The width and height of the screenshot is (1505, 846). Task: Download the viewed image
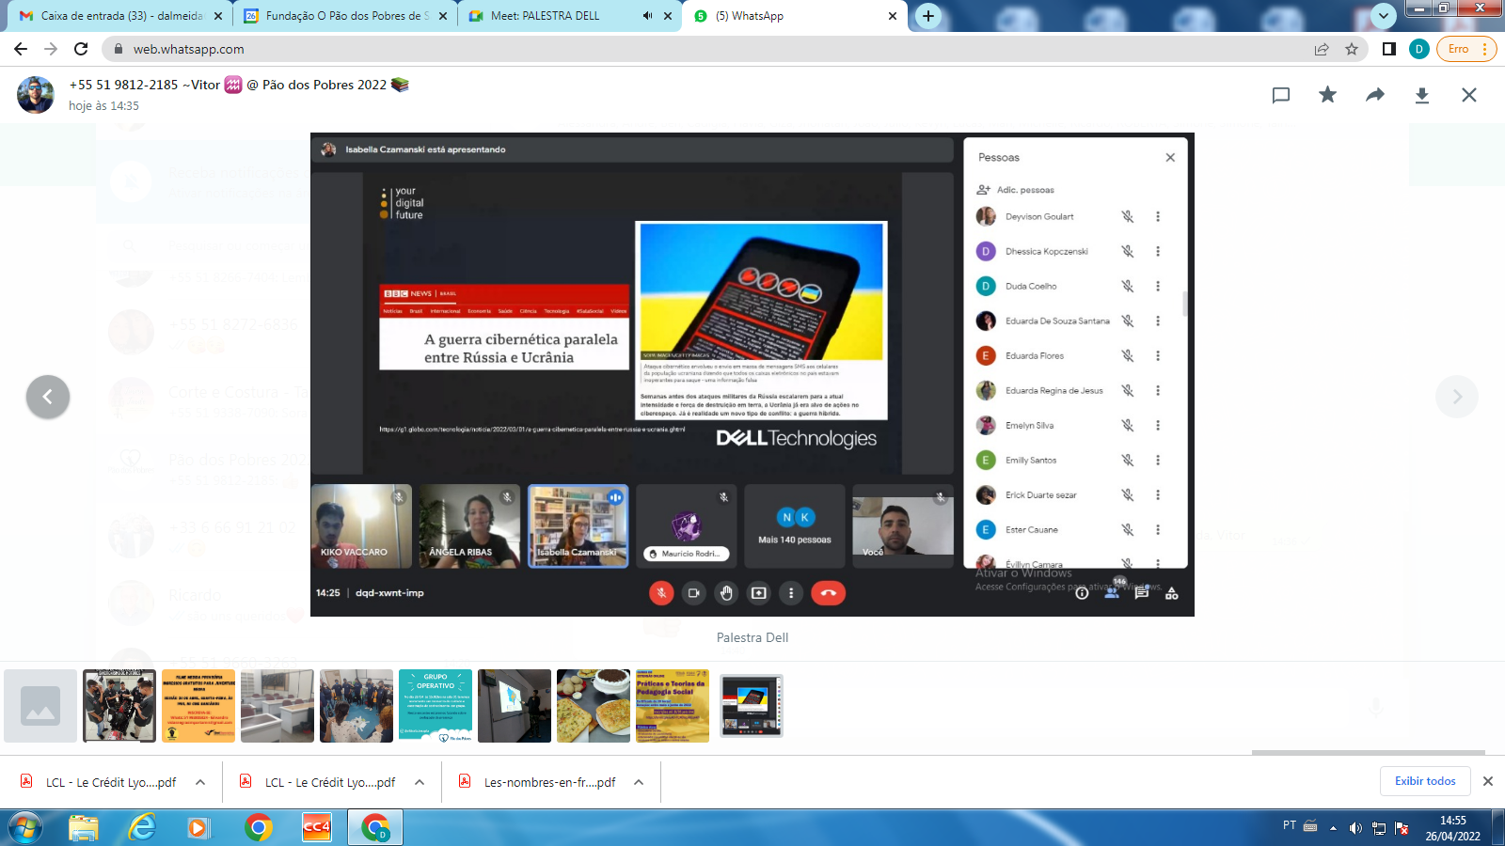pyautogui.click(x=1422, y=95)
